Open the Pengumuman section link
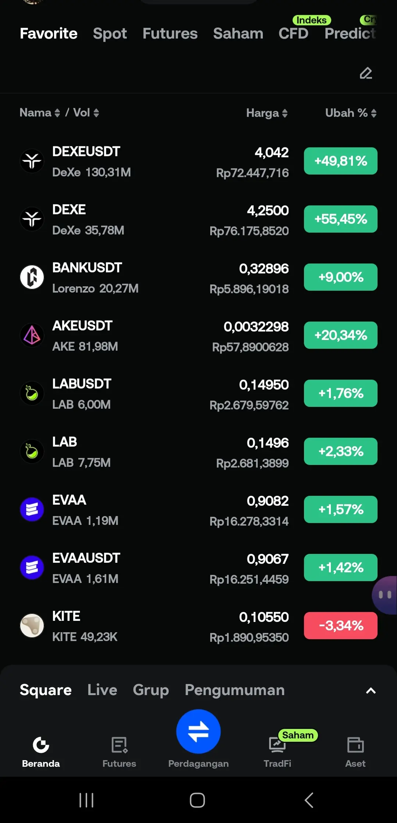397x823 pixels. [235, 690]
